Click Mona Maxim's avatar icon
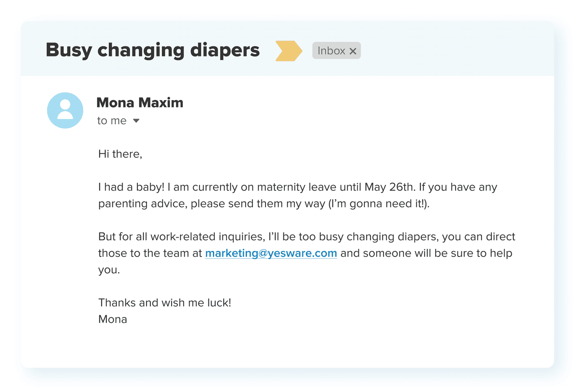This screenshot has height=389, width=575. 65,111
